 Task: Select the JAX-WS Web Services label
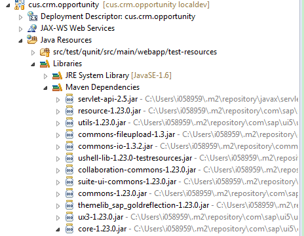pyautogui.click(x=77, y=28)
